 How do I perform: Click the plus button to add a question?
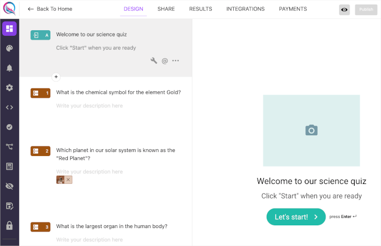(x=55, y=77)
